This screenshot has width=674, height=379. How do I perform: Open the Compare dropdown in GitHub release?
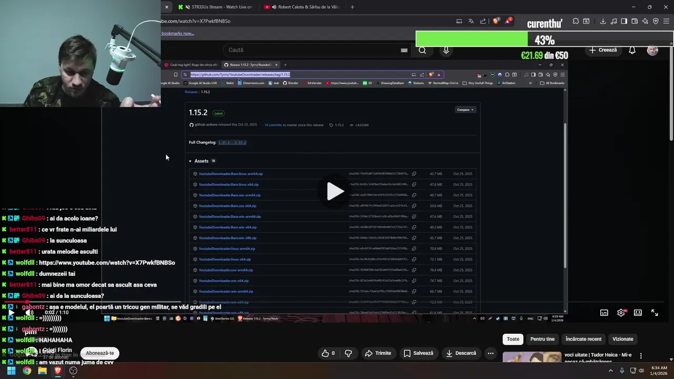pos(465,109)
